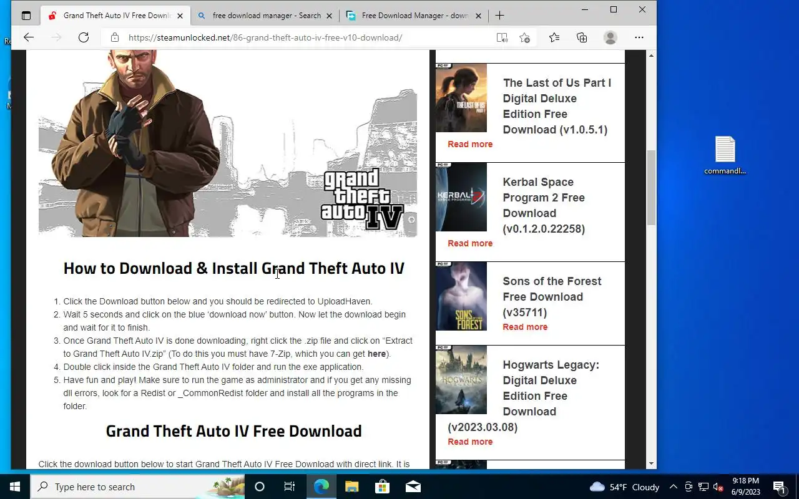
Task: View site information lock icon
Action: click(x=115, y=37)
